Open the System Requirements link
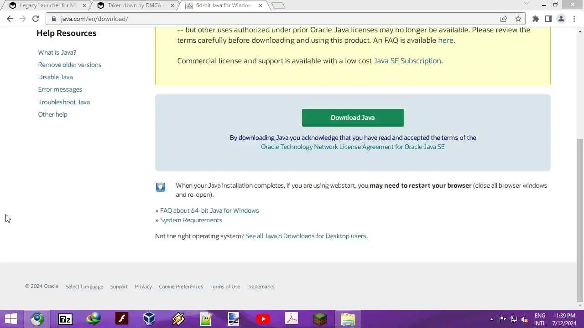The image size is (584, 328). click(191, 220)
